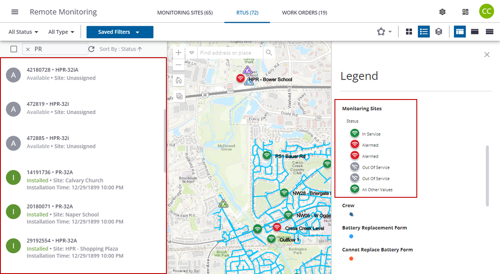Click the NW28 - Briergate site marker
The height and width of the screenshot is (274, 500).
coord(284,193)
